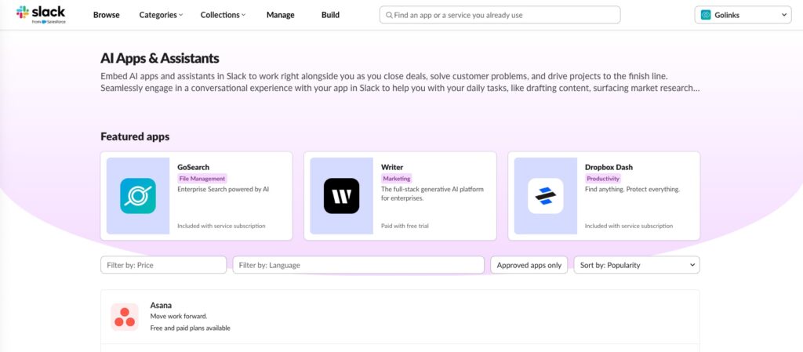Click 'Paid with free trial' text
The width and height of the screenshot is (803, 352).
[x=405, y=226]
